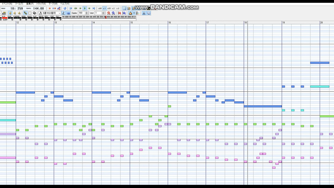
Task: Adjust the PAN controller meter
Action: click(x=10, y=18)
